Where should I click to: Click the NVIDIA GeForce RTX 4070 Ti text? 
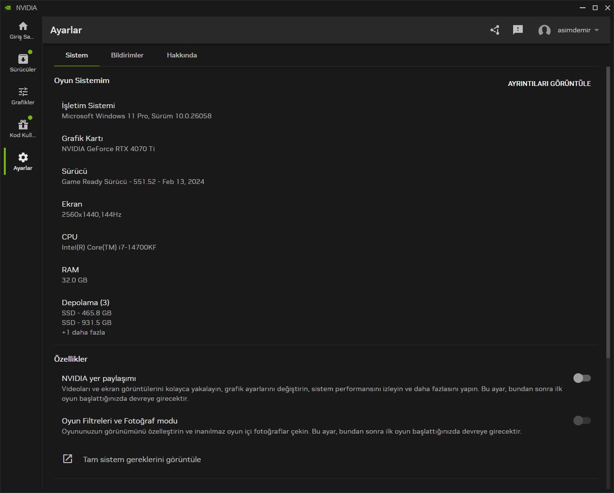108,149
